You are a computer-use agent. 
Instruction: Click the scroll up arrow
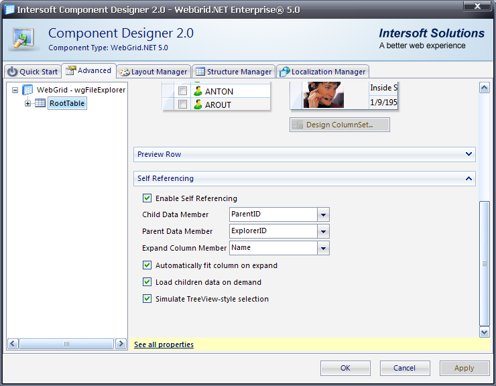click(x=485, y=88)
